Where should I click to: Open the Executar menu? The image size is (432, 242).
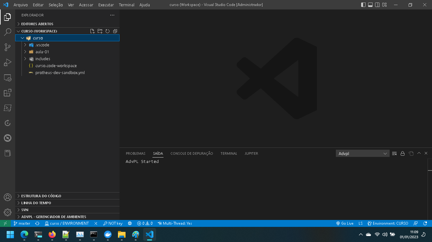point(106,5)
